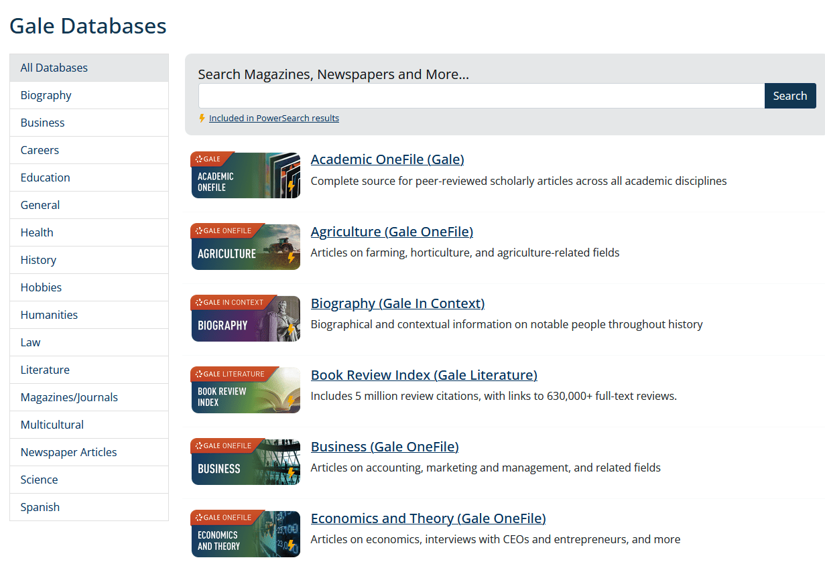Show the Magazines/Journals category
Viewport: 825px width, 568px height.
tap(89, 397)
